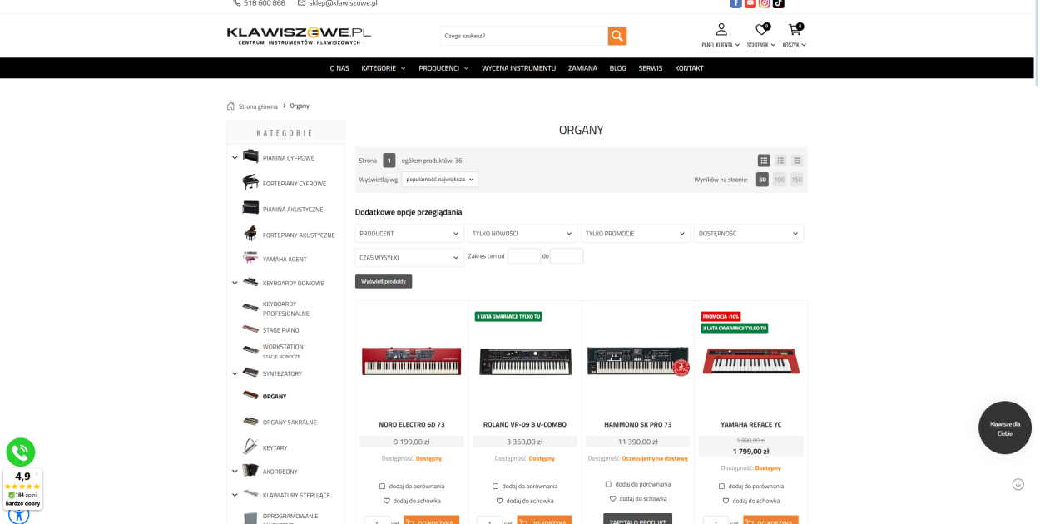The width and height of the screenshot is (1040, 524).
Task: Check compare box for Yamaha Reface YC
Action: click(721, 486)
